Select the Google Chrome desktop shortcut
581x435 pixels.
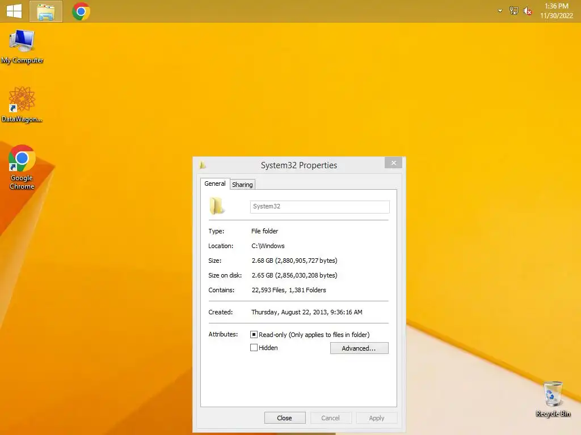pos(22,167)
